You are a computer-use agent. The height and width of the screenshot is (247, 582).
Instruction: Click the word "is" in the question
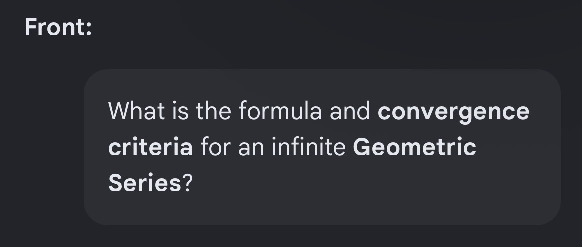pos(181,111)
